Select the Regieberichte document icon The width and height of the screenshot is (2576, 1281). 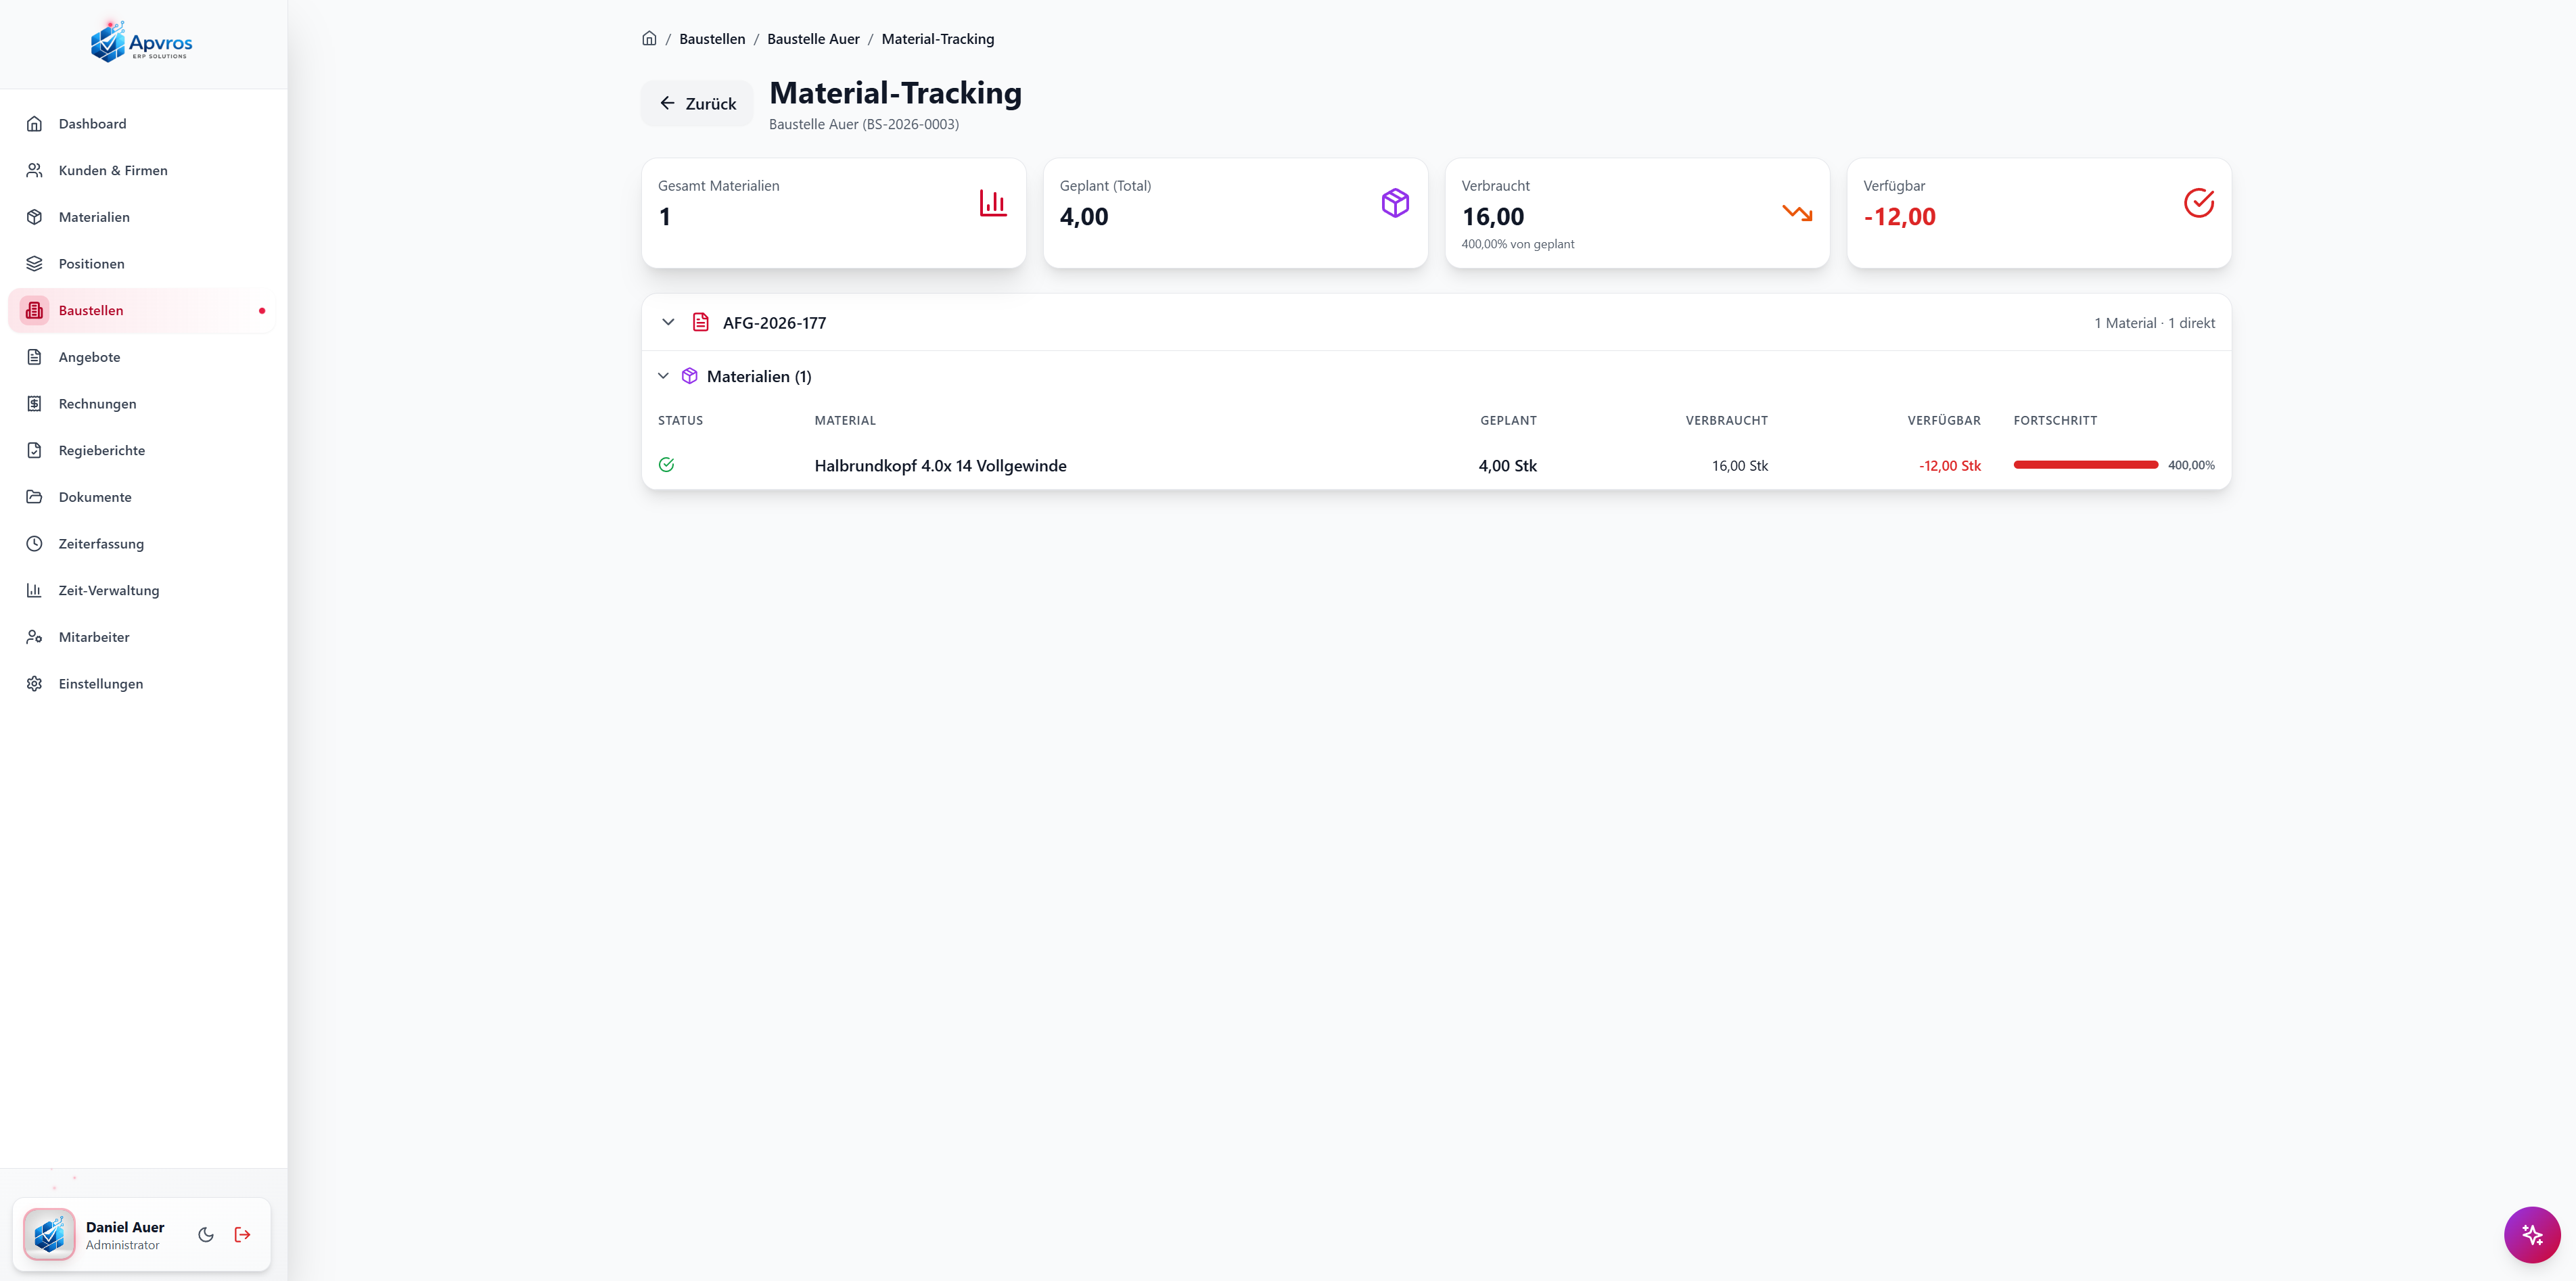tap(34, 450)
